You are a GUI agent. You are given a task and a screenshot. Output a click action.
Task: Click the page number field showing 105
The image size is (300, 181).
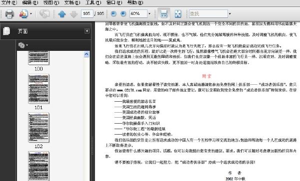(x=87, y=13)
